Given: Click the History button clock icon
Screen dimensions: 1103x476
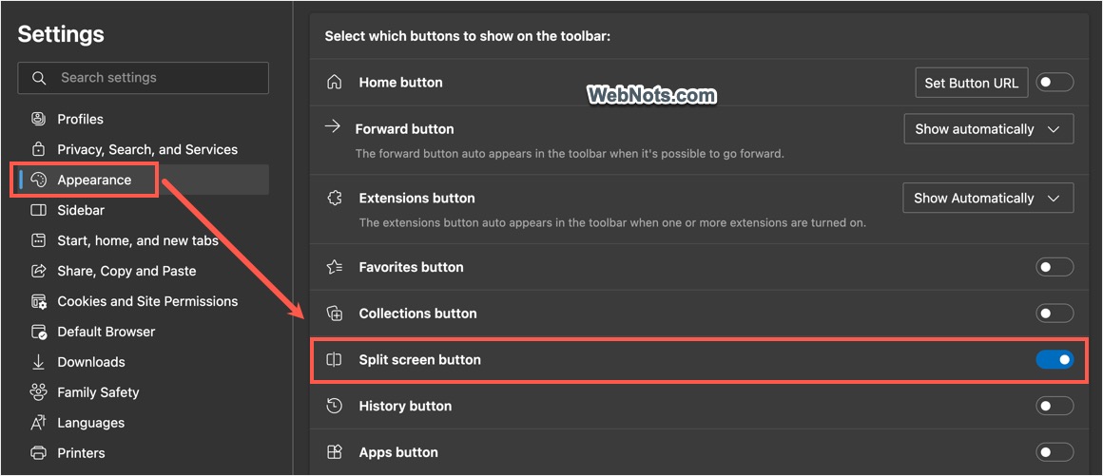Looking at the screenshot, I should coord(334,406).
